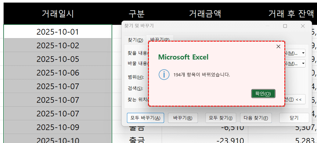
Task: Click the 다음 찾기(F) button
Action: [256, 118]
